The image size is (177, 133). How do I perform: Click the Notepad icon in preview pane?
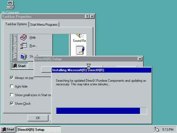tap(80, 50)
